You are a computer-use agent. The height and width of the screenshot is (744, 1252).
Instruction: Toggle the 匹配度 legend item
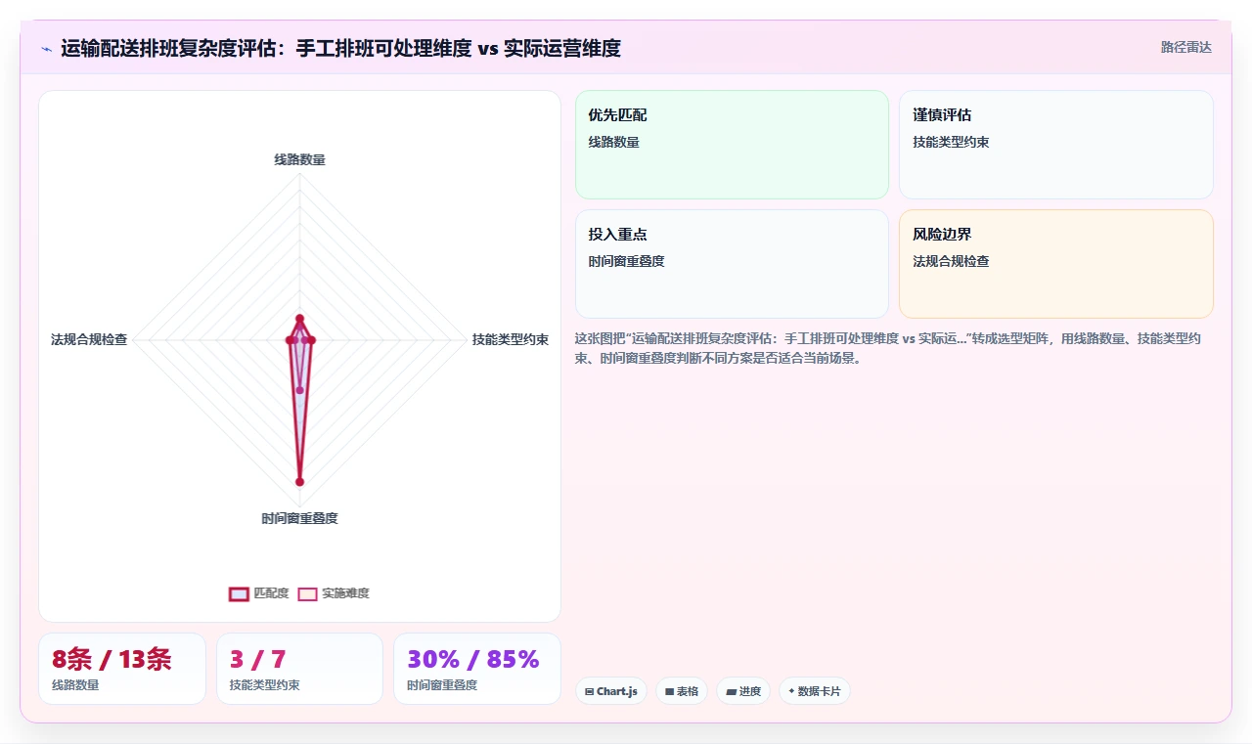(x=259, y=593)
